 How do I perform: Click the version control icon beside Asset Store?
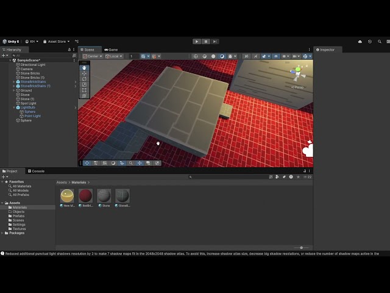click(x=77, y=42)
